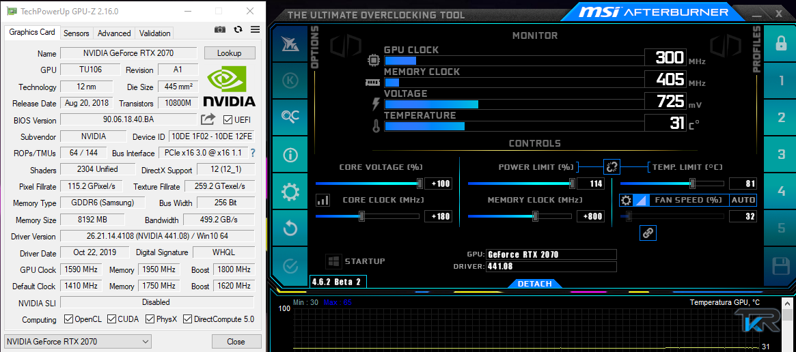Click the power limit 114 value field
This screenshot has height=352, width=796.
click(590, 184)
